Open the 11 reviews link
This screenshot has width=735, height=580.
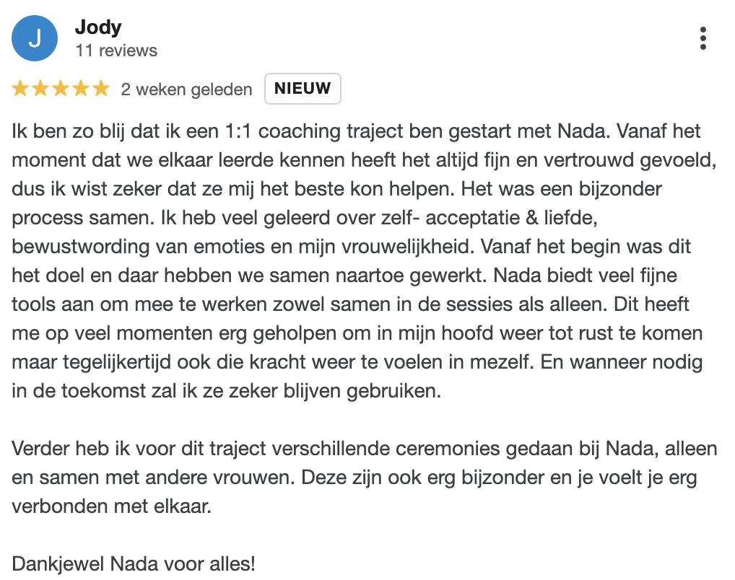coord(116,50)
